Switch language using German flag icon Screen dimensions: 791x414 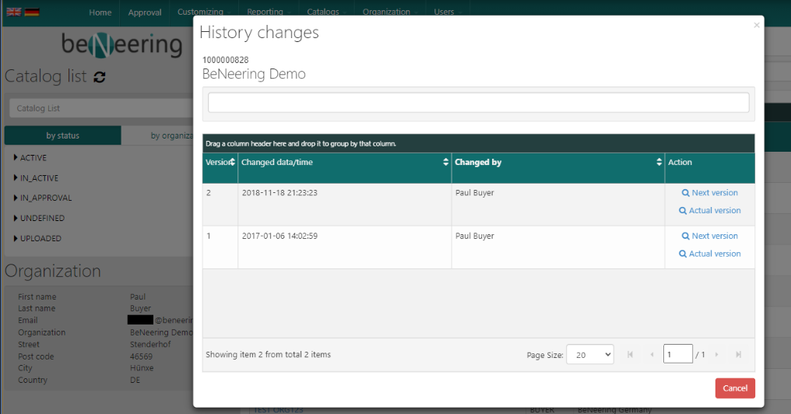(32, 12)
